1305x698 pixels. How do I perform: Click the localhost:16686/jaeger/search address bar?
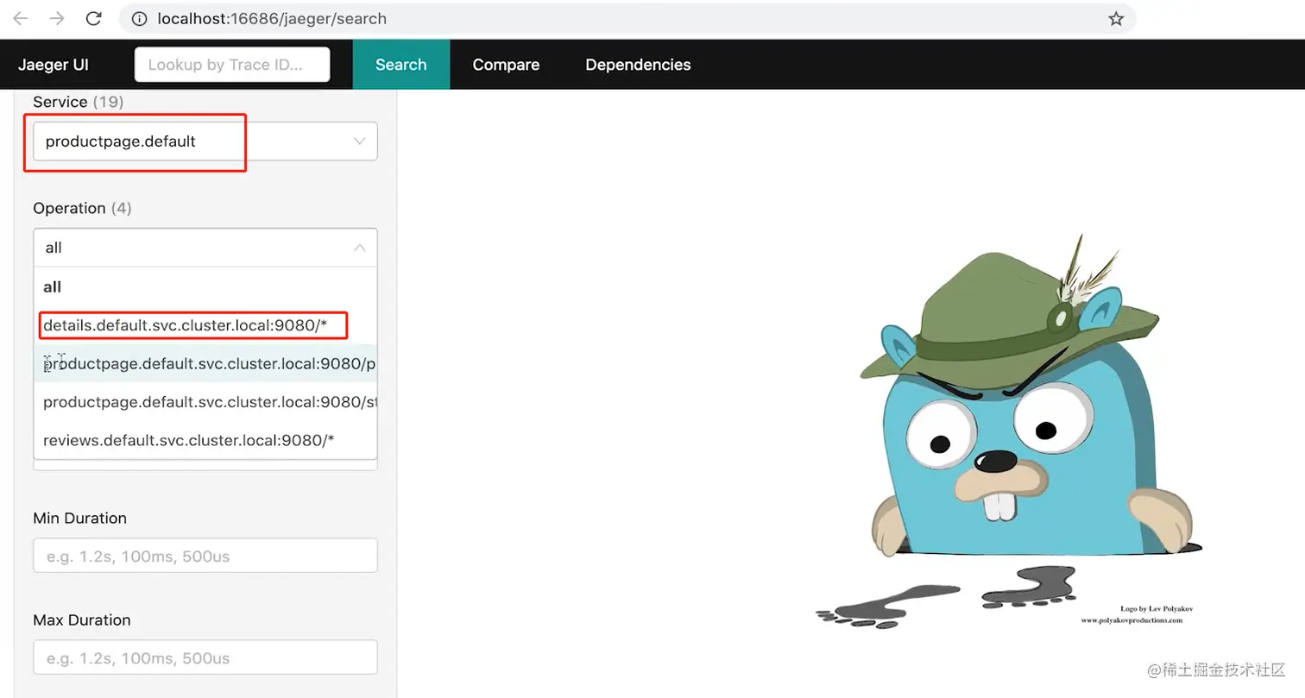tap(627, 18)
